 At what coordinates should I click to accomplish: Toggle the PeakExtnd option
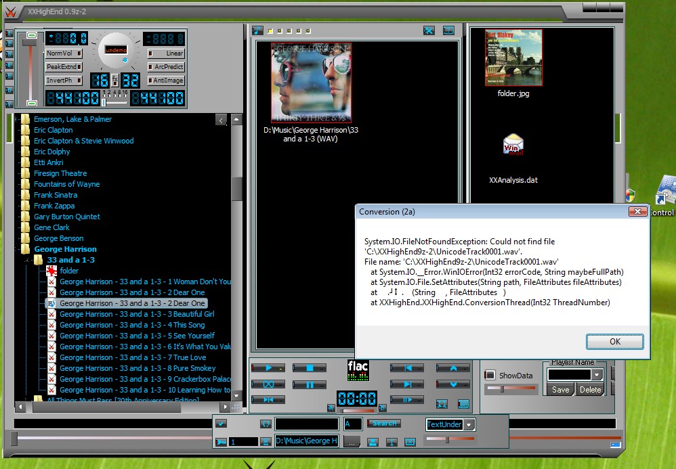tap(64, 67)
